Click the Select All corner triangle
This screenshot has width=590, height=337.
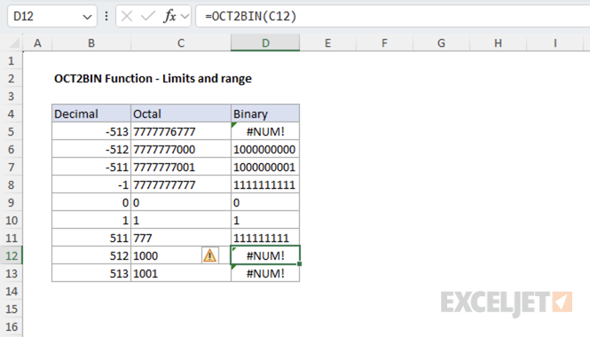point(14,43)
